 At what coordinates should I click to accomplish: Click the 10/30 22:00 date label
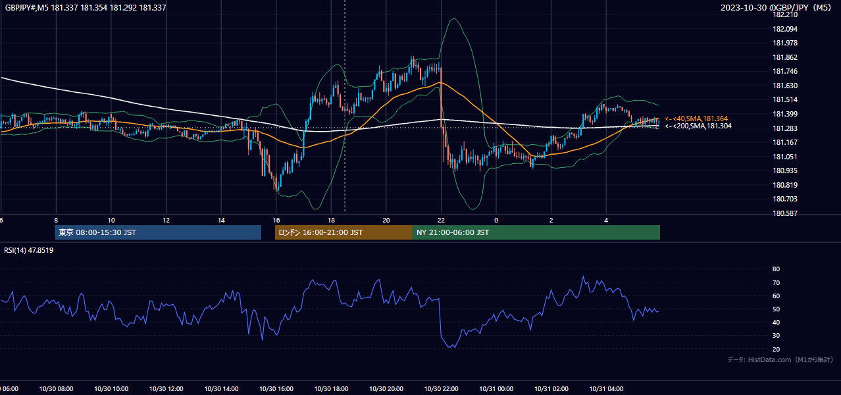pyautogui.click(x=441, y=389)
